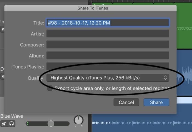
Task: Click the Blue Wave audio waveform region
Action: point(142,123)
